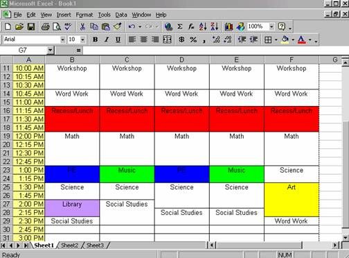Save the workbook with the floppy disk icon

31,26
